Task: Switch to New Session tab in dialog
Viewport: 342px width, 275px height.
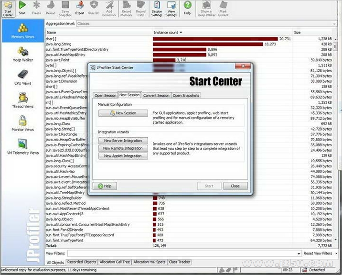Action: [129, 95]
